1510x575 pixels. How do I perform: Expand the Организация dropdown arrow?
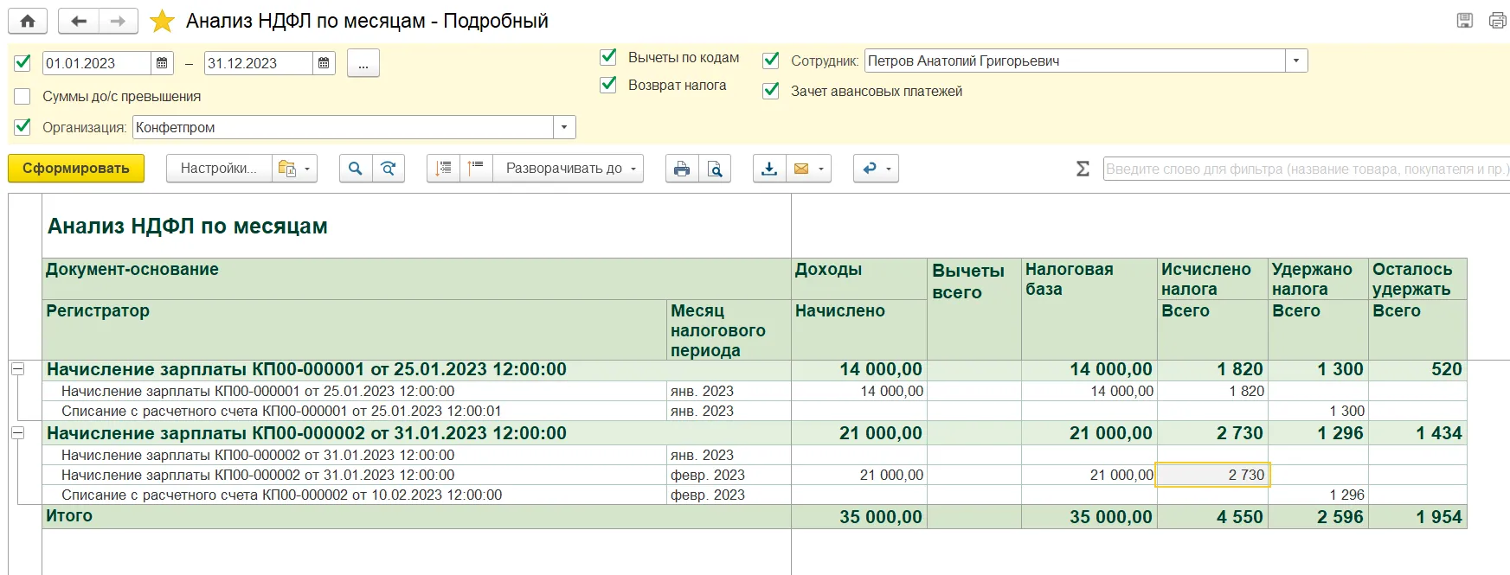pyautogui.click(x=564, y=128)
